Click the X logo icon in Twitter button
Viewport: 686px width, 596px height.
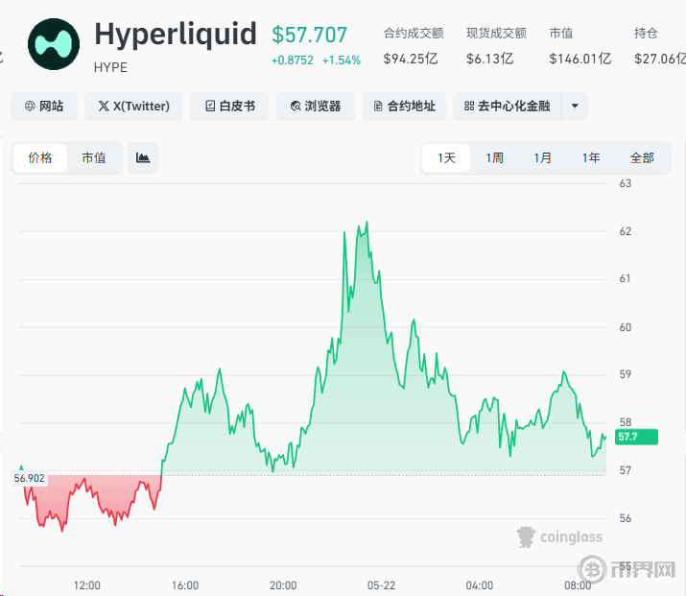point(104,106)
